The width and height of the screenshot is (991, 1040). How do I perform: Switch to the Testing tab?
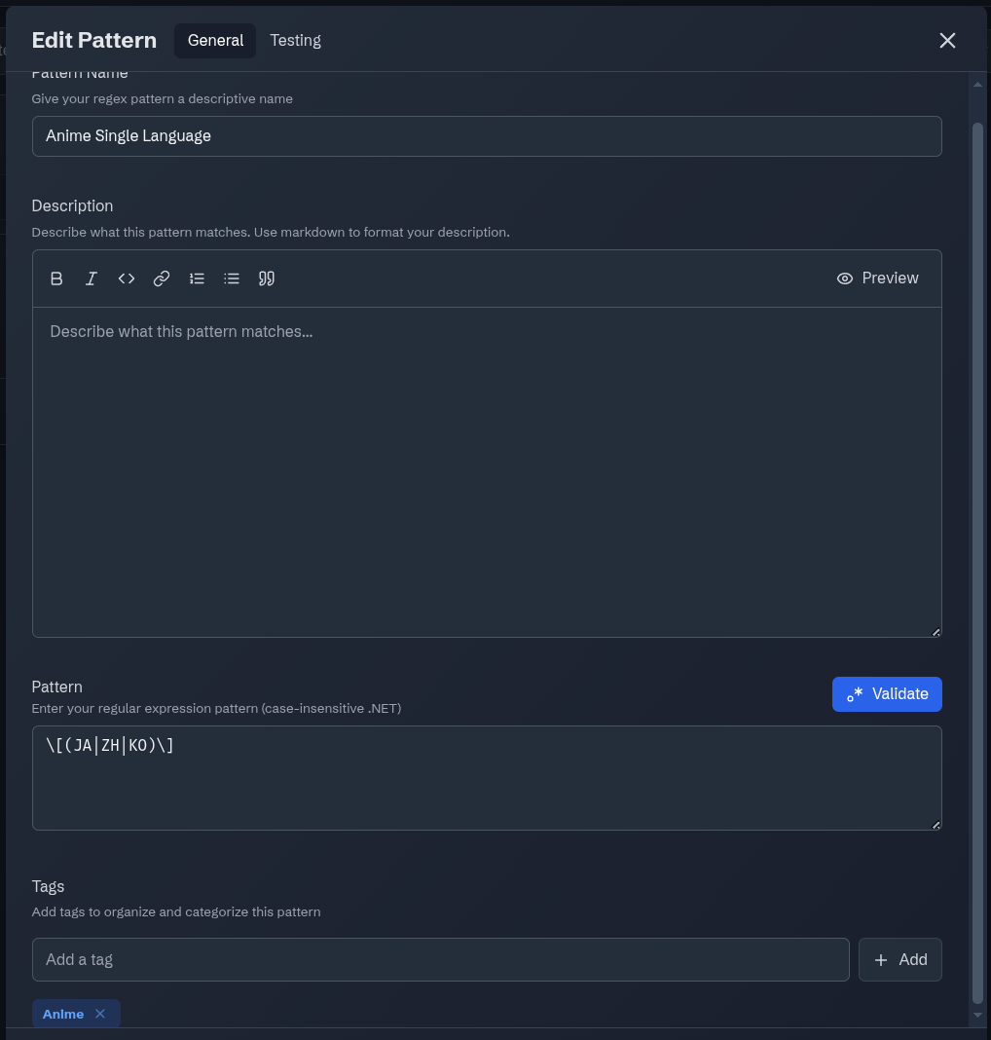tap(295, 41)
